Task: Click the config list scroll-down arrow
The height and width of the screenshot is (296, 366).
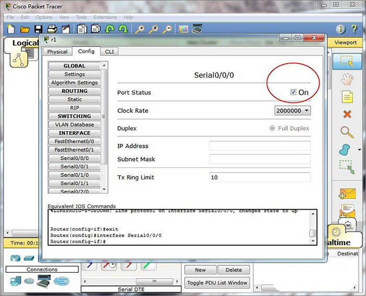Action: [105, 189]
